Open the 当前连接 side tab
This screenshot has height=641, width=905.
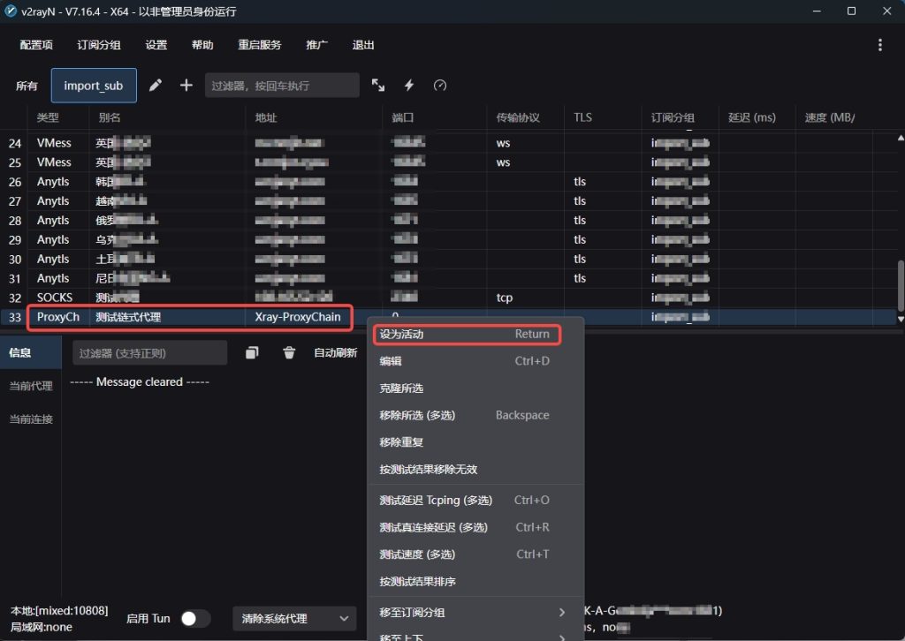(32, 419)
